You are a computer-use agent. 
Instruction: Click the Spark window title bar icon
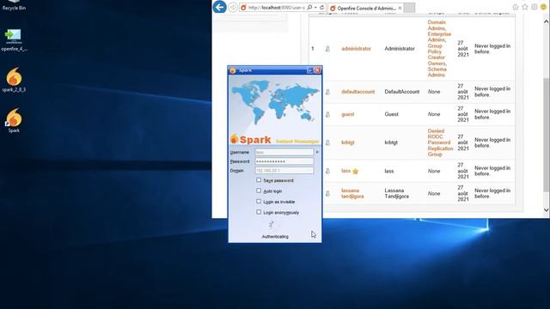232,70
